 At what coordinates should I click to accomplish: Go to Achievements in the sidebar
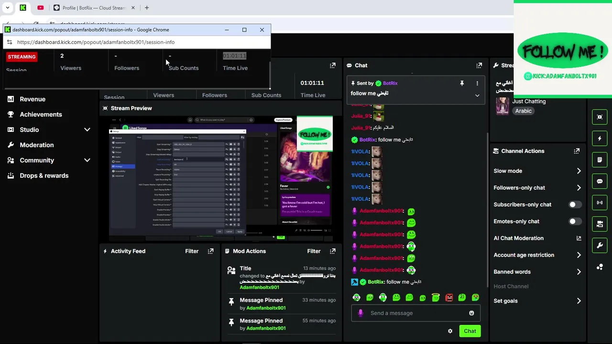coord(41,114)
